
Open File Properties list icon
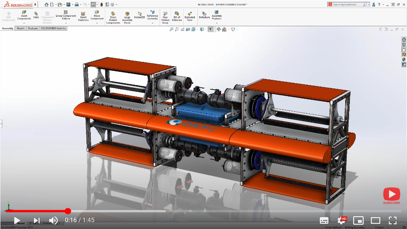107,5
